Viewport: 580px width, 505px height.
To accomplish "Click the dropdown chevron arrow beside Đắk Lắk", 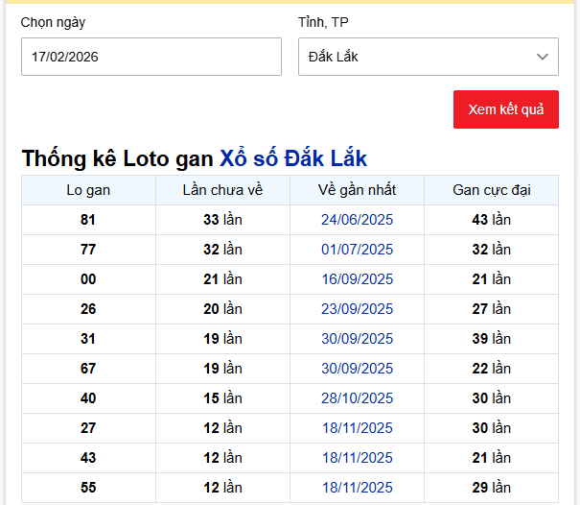I will tap(544, 57).
